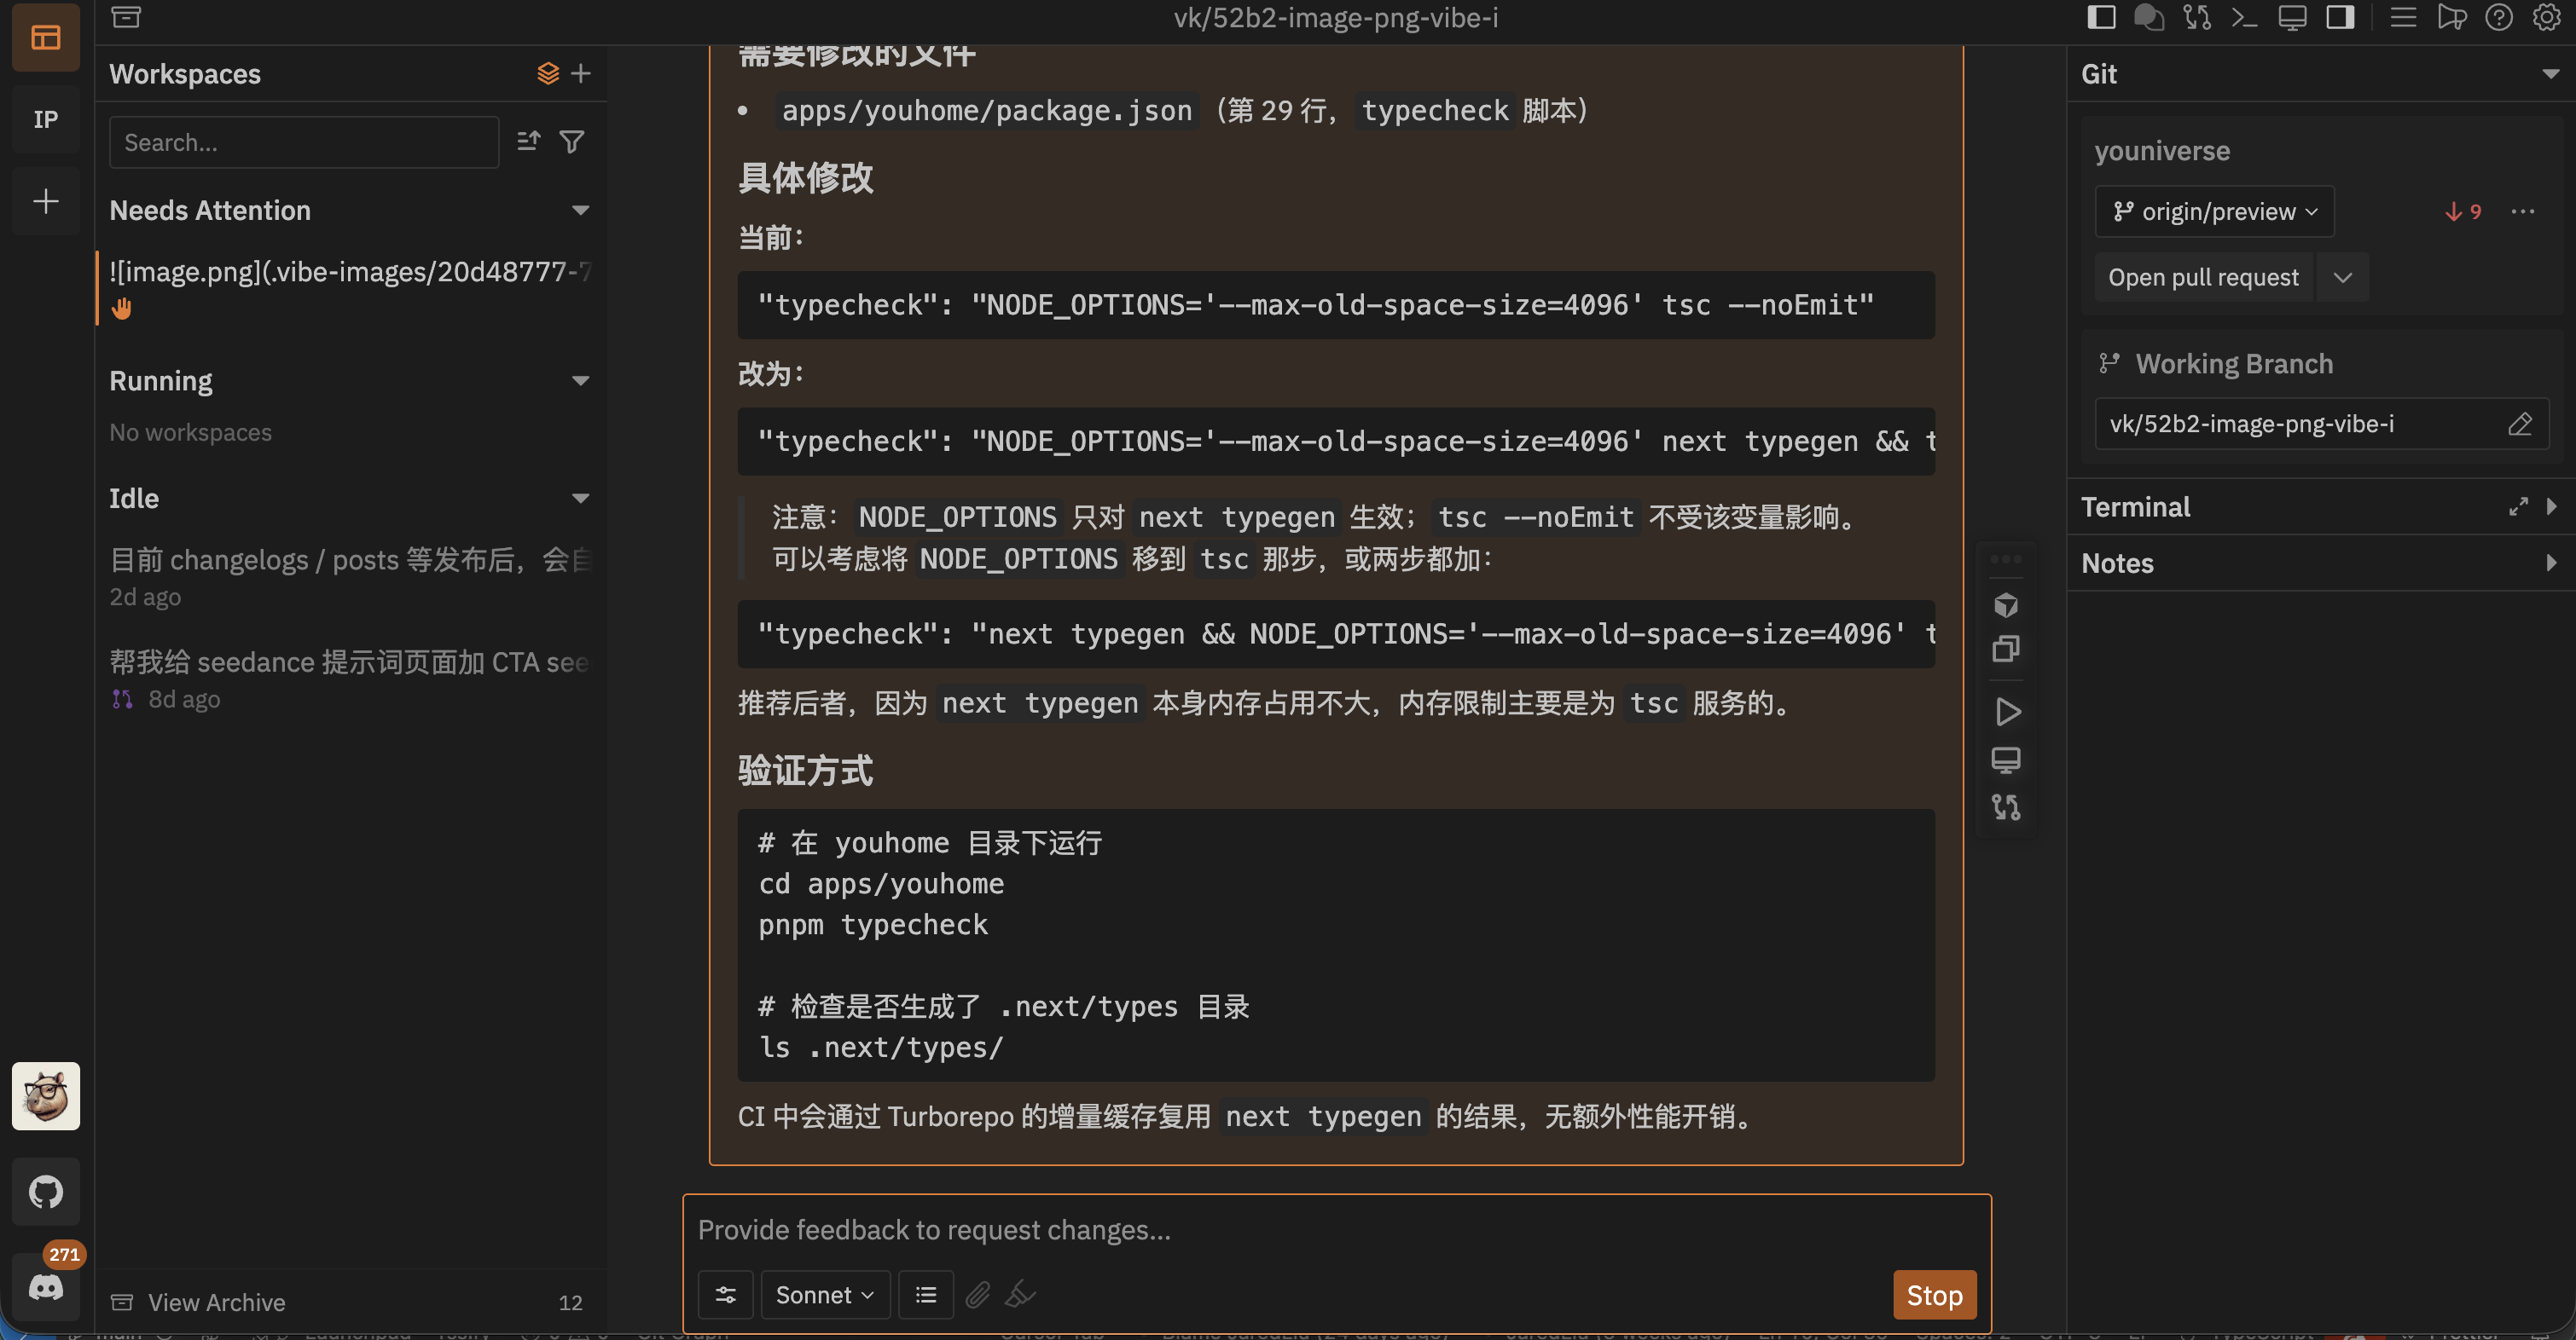Screen dimensions: 2576x1340
Task: Collapse the Needs Attention section
Action: (x=580, y=210)
